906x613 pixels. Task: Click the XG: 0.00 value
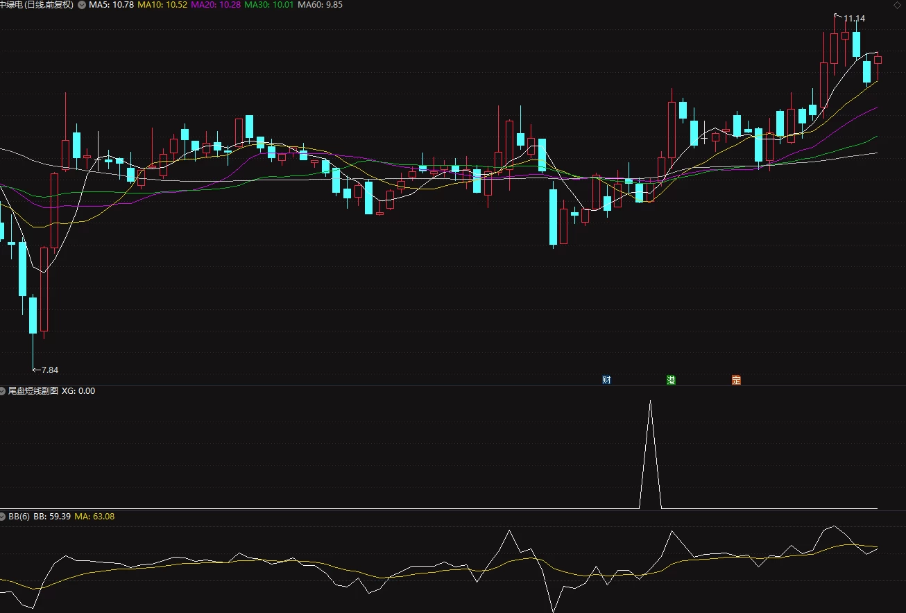pyautogui.click(x=78, y=391)
